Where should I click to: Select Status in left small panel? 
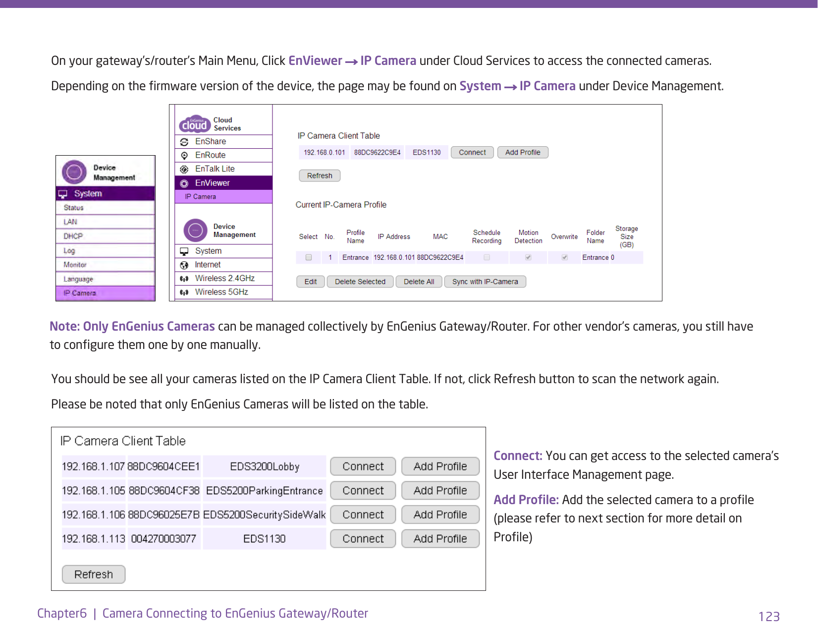click(106, 208)
